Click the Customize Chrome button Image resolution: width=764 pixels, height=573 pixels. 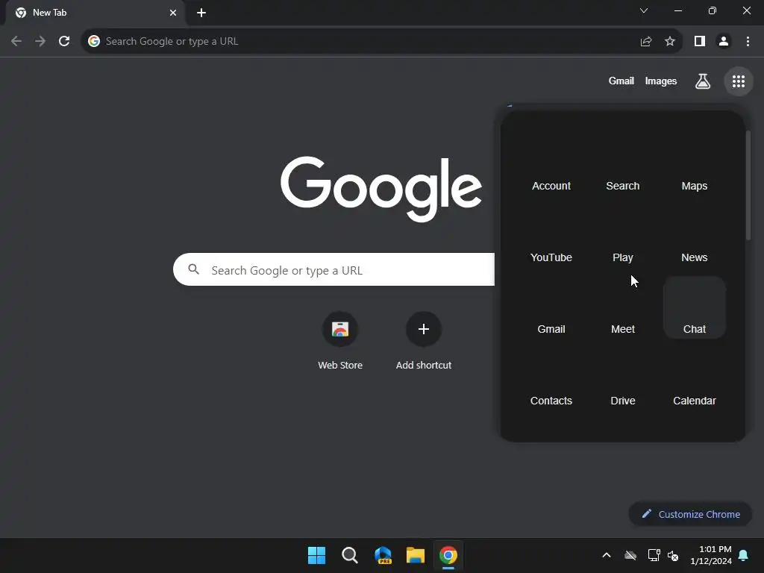coord(690,514)
